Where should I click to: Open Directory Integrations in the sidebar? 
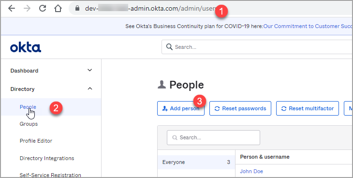(x=47, y=158)
